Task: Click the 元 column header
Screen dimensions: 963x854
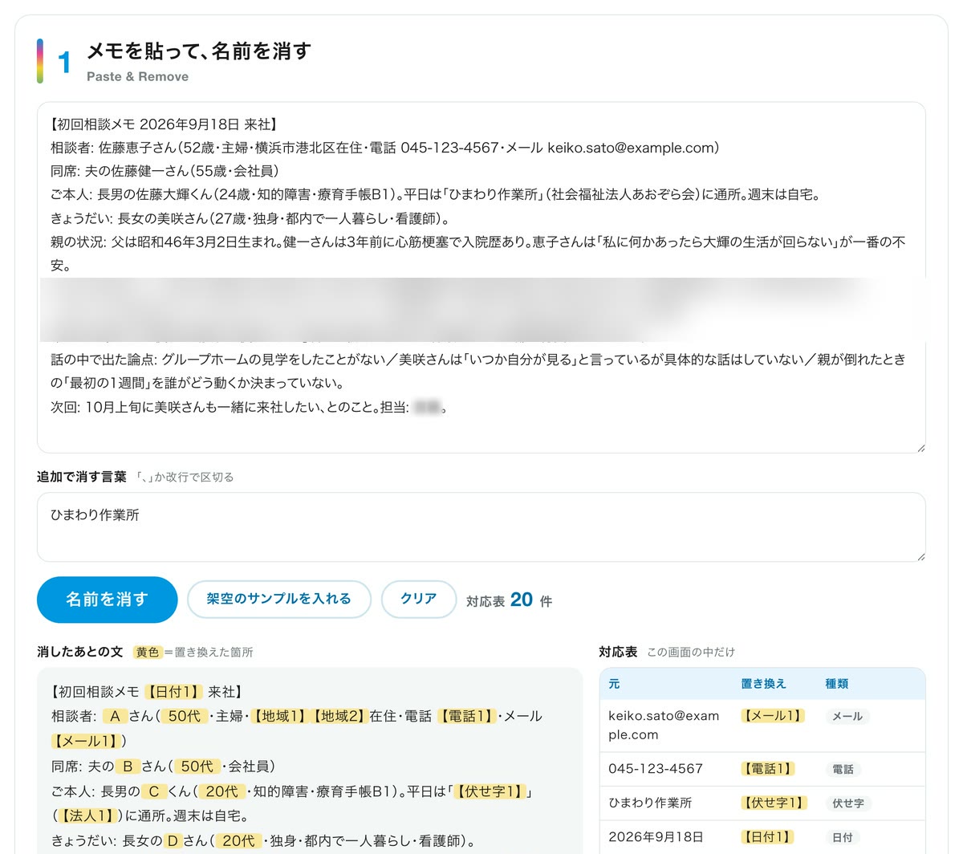Action: tap(614, 684)
